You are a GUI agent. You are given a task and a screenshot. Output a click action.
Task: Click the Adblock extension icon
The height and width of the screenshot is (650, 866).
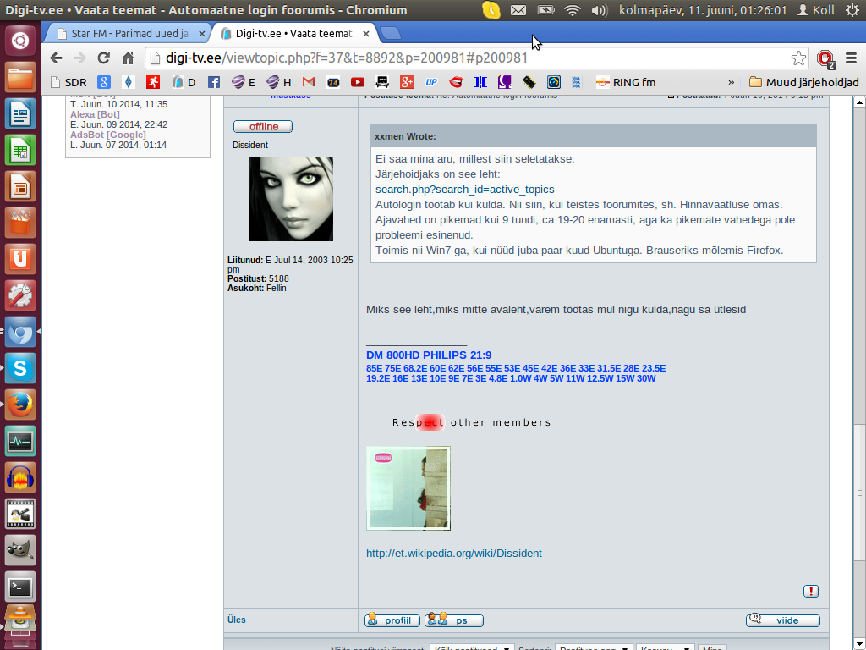pos(825,58)
